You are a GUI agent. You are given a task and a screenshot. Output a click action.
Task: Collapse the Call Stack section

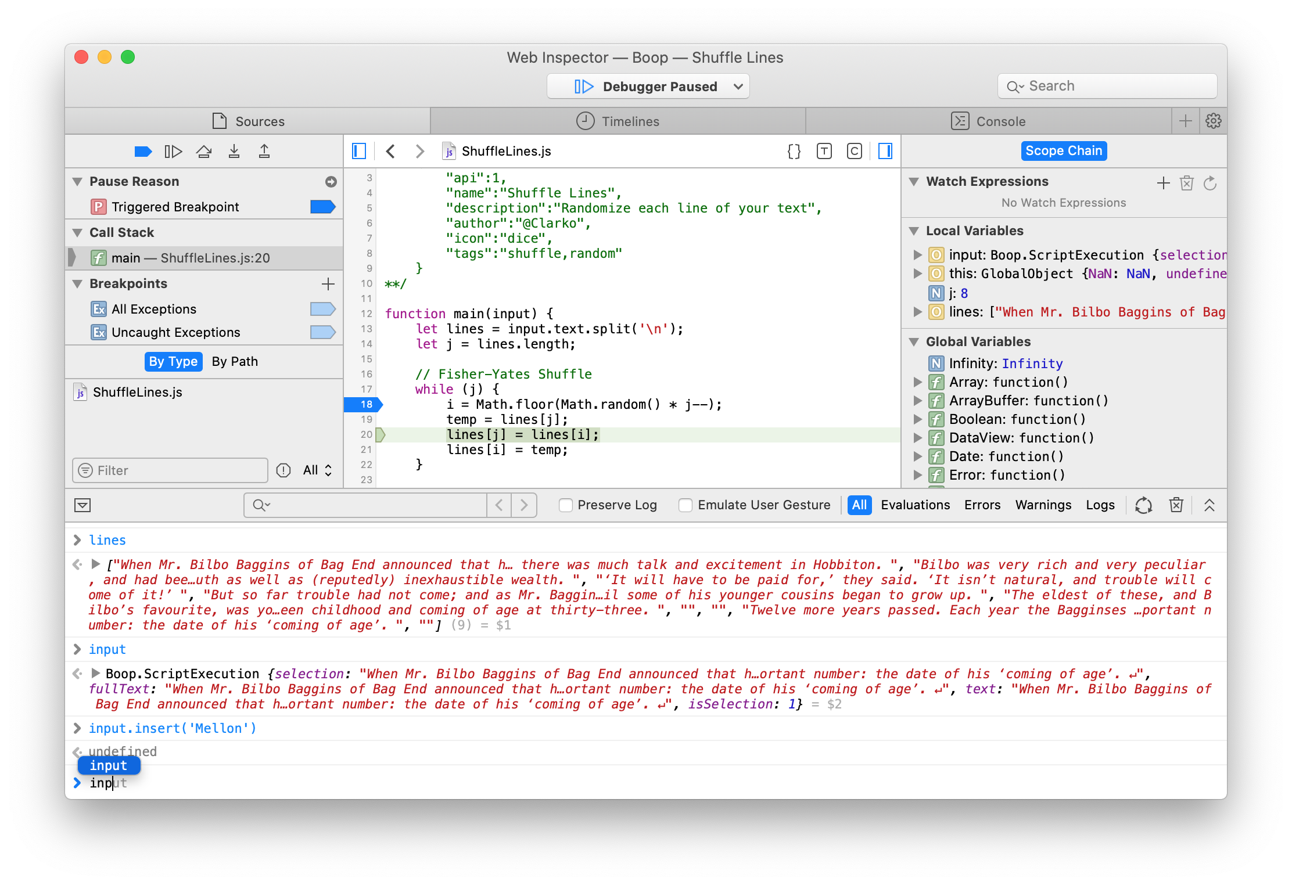point(77,233)
